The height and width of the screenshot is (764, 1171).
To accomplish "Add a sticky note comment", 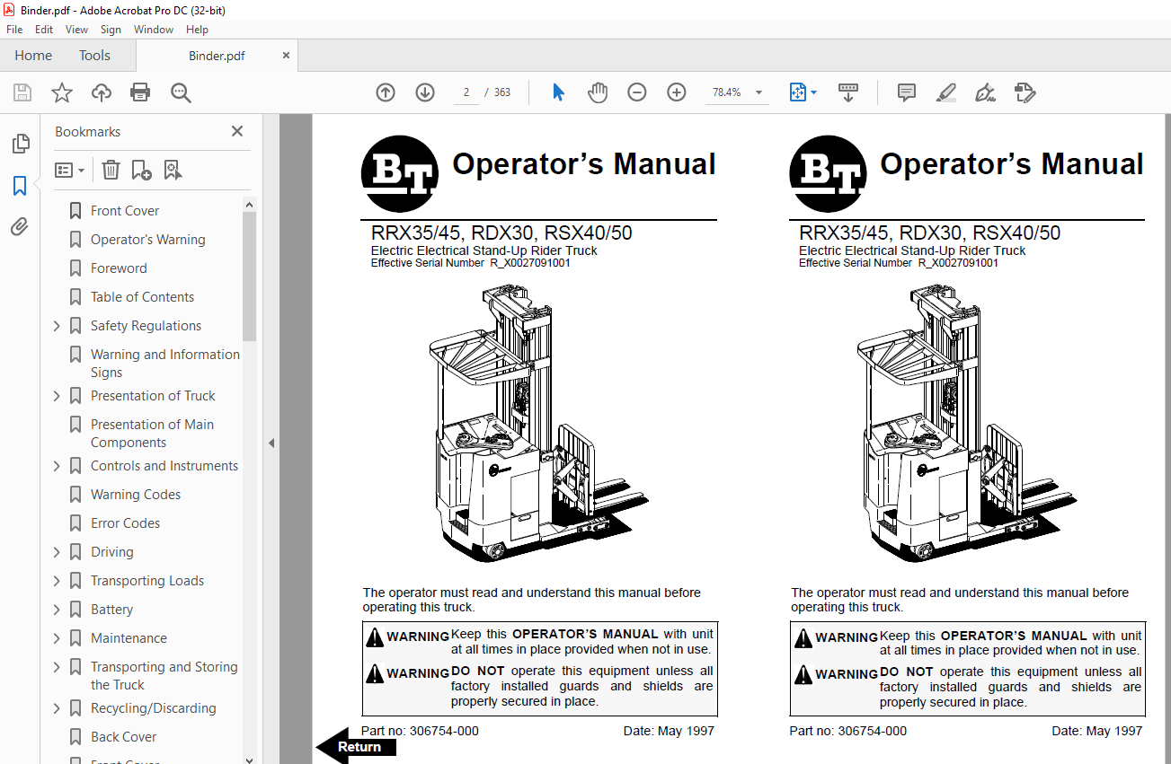I will (x=907, y=92).
